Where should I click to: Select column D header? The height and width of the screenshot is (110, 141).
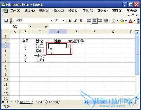pos(58,32)
